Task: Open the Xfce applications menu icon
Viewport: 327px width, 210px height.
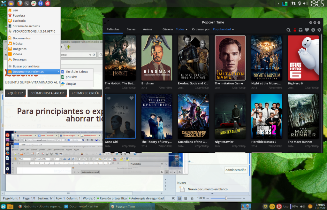Action: 4,3
